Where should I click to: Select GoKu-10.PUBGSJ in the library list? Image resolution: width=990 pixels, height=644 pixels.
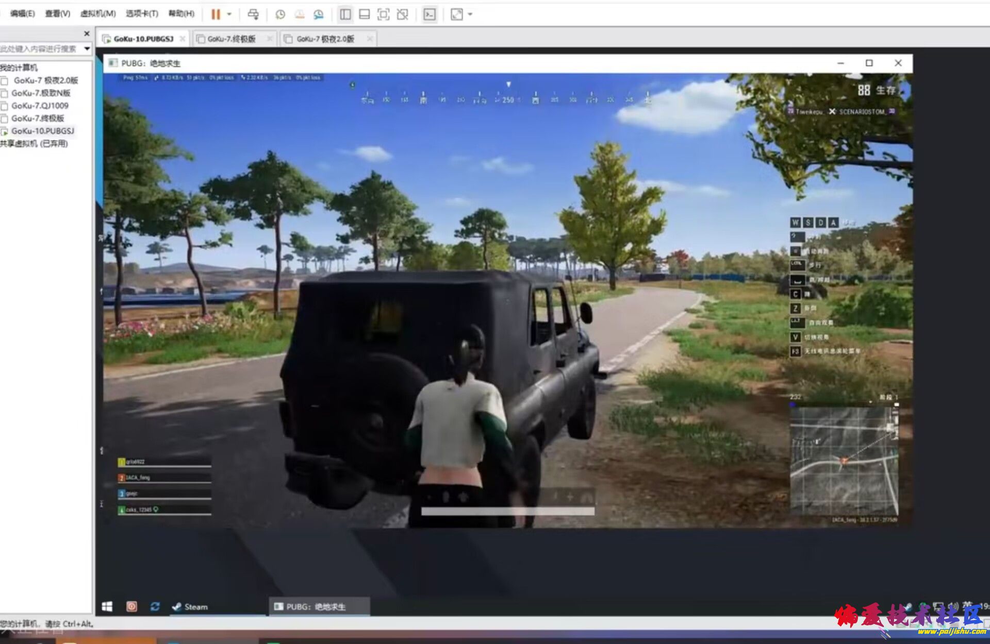click(x=43, y=131)
